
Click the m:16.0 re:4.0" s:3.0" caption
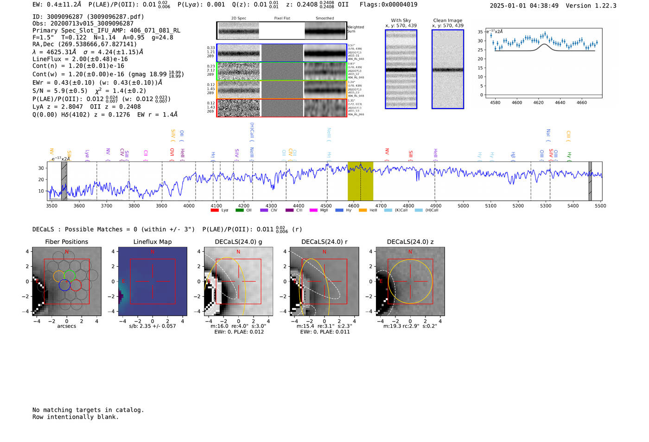238,326
